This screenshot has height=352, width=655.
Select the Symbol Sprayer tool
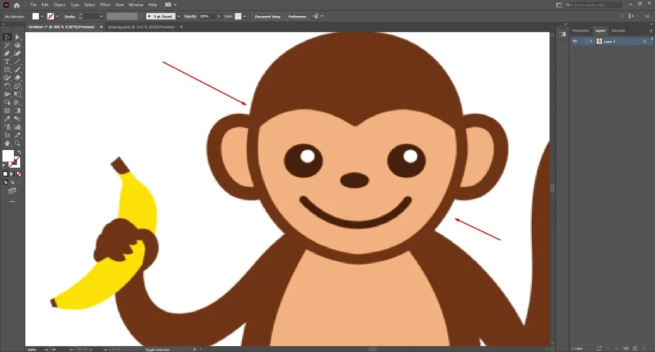(x=7, y=126)
